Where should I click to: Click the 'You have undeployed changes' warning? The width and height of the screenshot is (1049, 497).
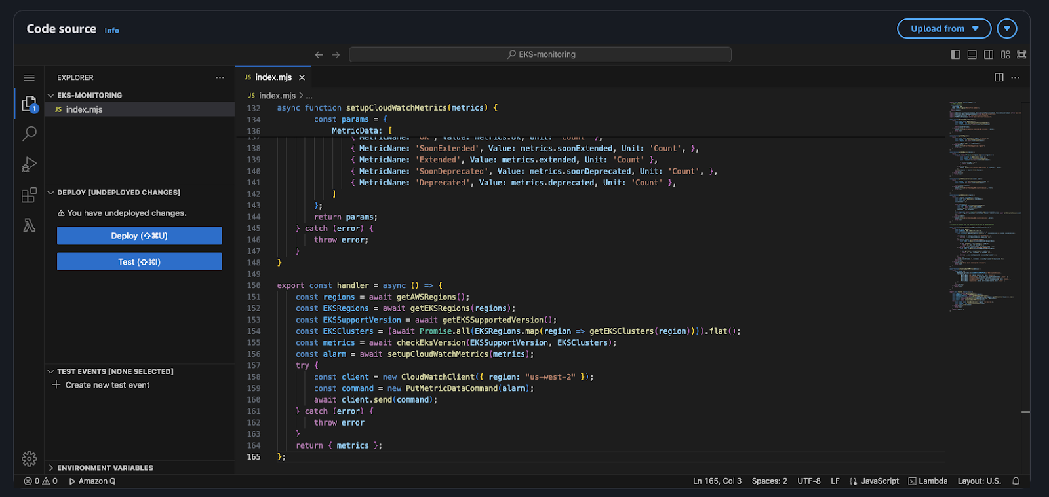[122, 213]
